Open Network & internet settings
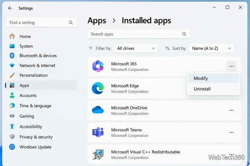Viewport: 250px width, 166px height. click(41, 66)
